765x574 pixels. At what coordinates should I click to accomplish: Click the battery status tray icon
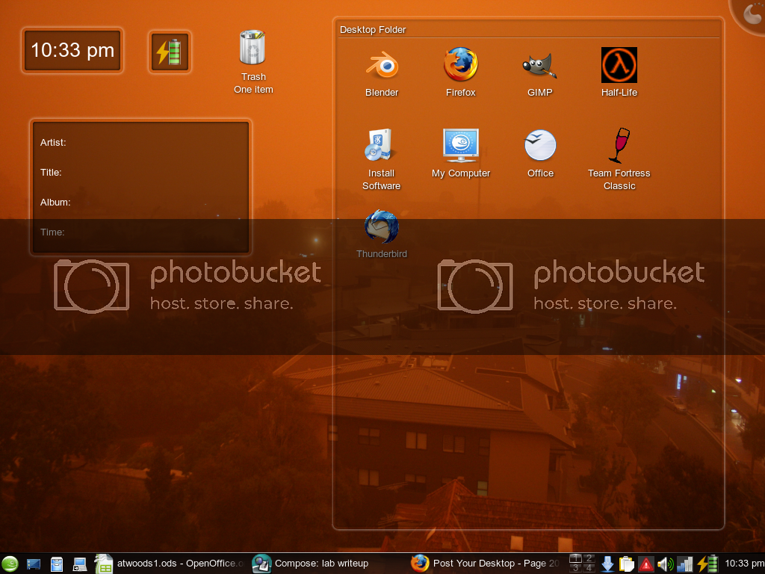pos(707,564)
